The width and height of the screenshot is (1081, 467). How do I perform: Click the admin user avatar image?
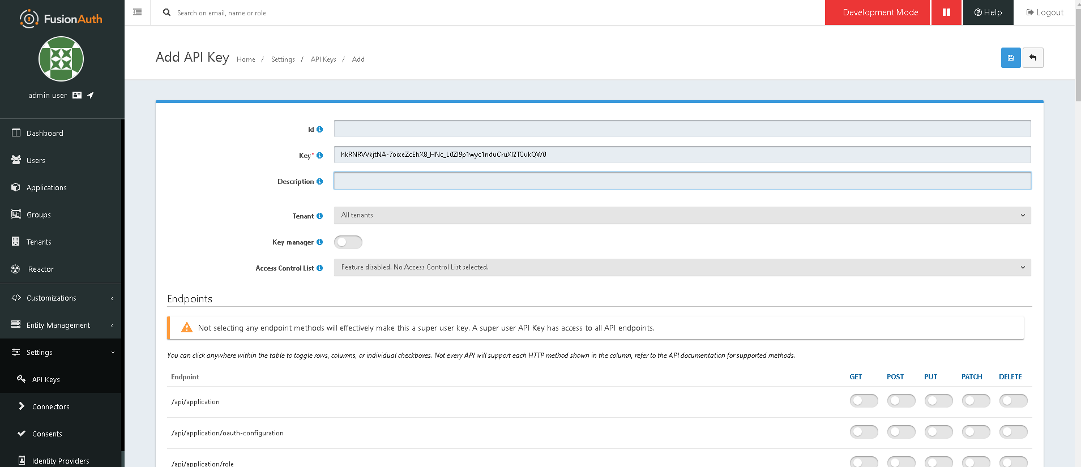(x=61, y=59)
